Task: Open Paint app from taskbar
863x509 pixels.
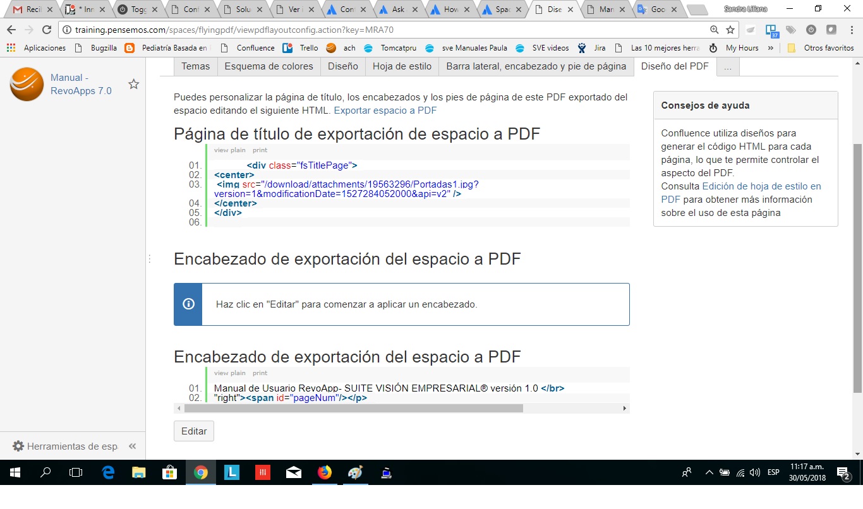Action: (356, 472)
